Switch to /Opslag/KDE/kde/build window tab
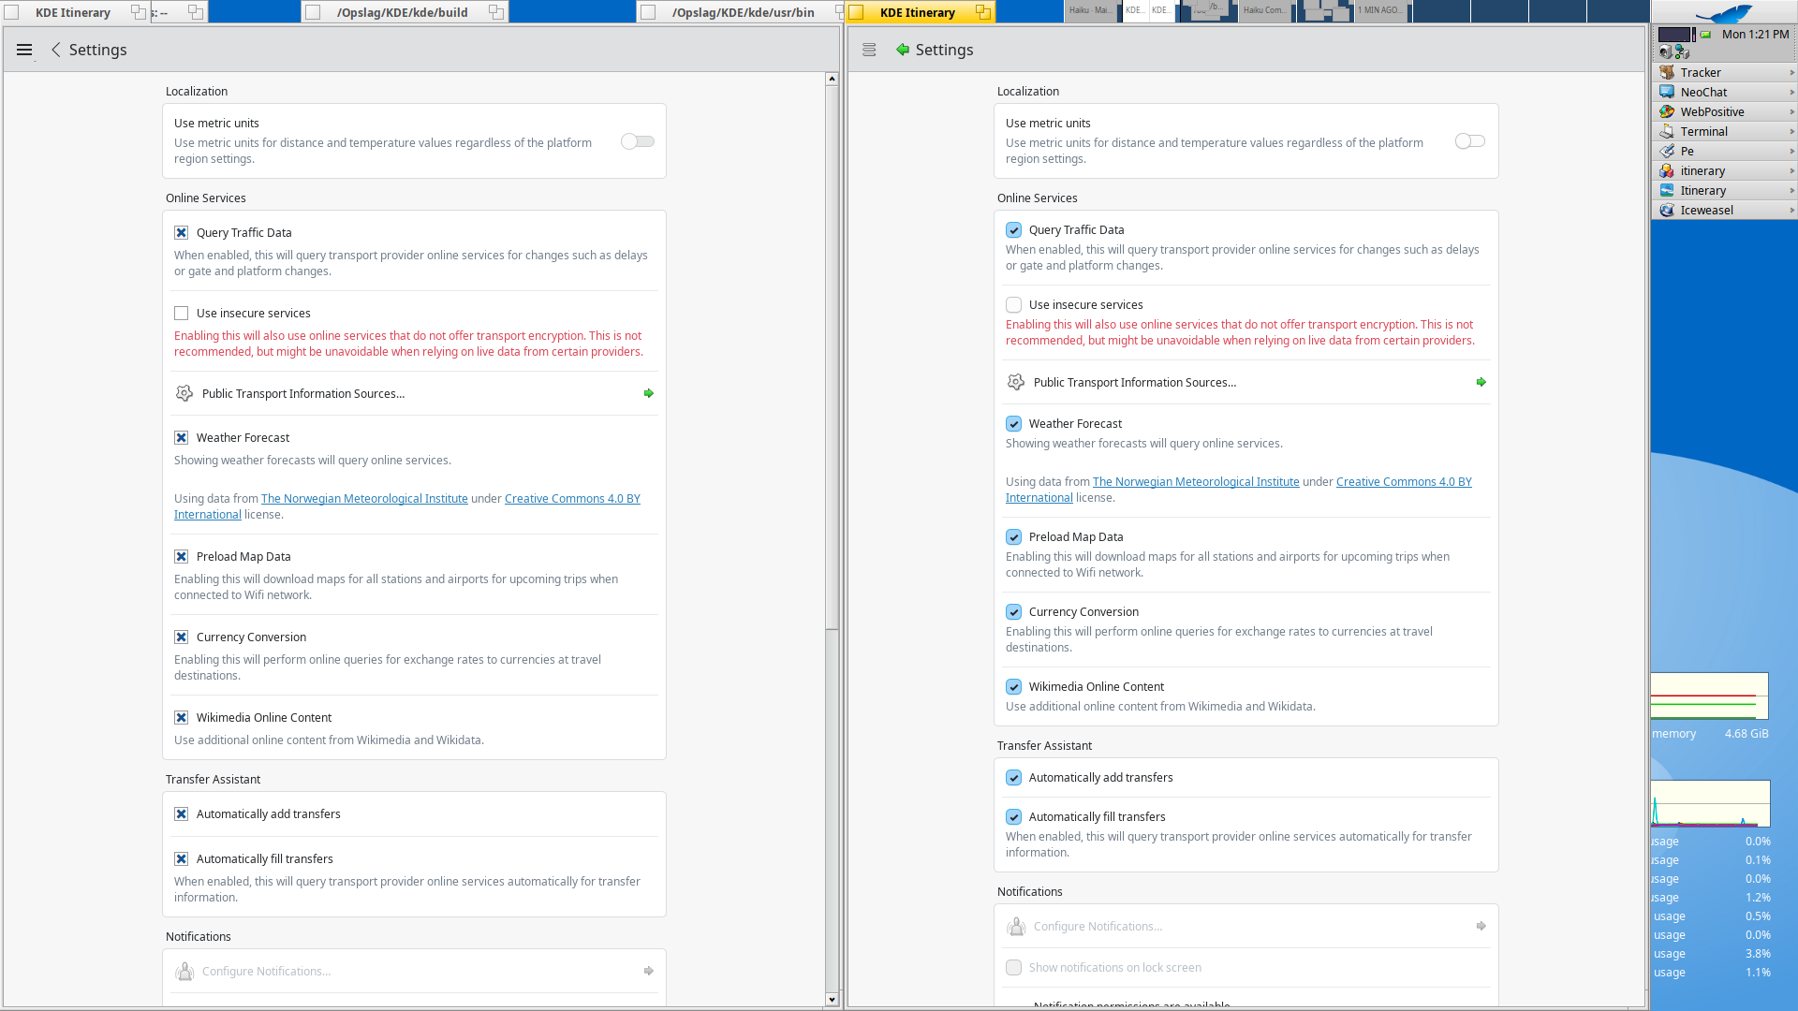The image size is (1798, 1011). pos(403,12)
